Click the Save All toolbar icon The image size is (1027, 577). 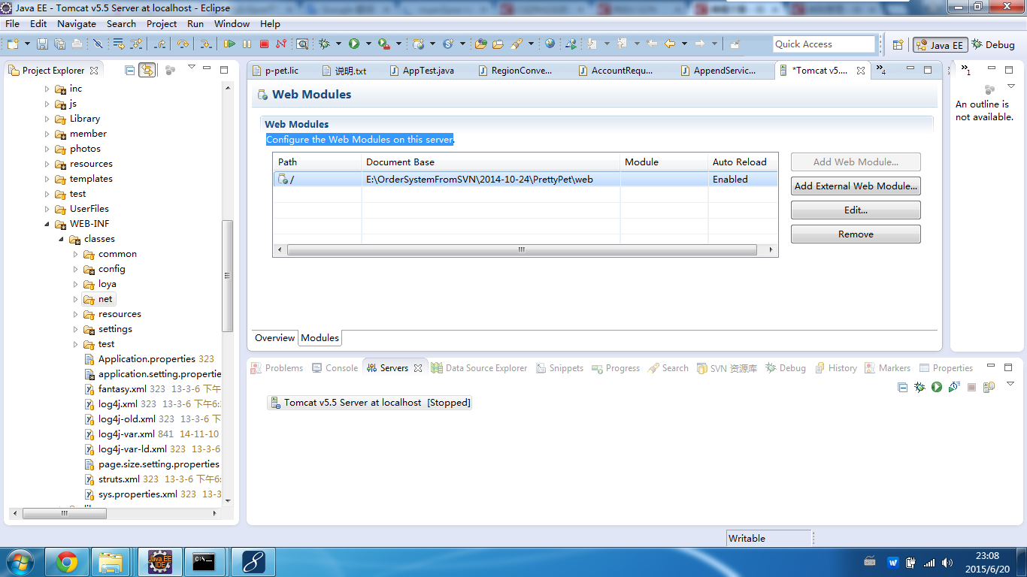point(59,44)
